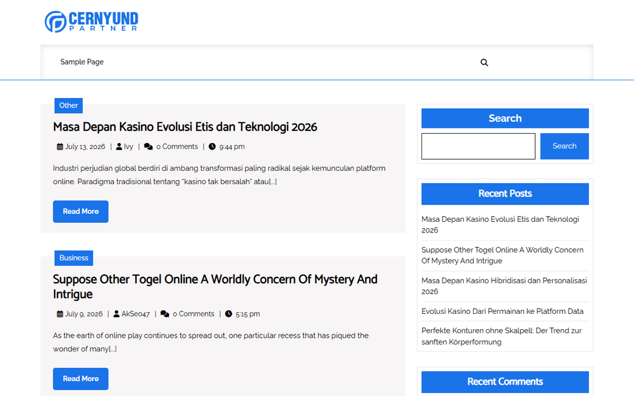The width and height of the screenshot is (634, 396).
Task: Select the Other category tag
Action: pos(69,106)
